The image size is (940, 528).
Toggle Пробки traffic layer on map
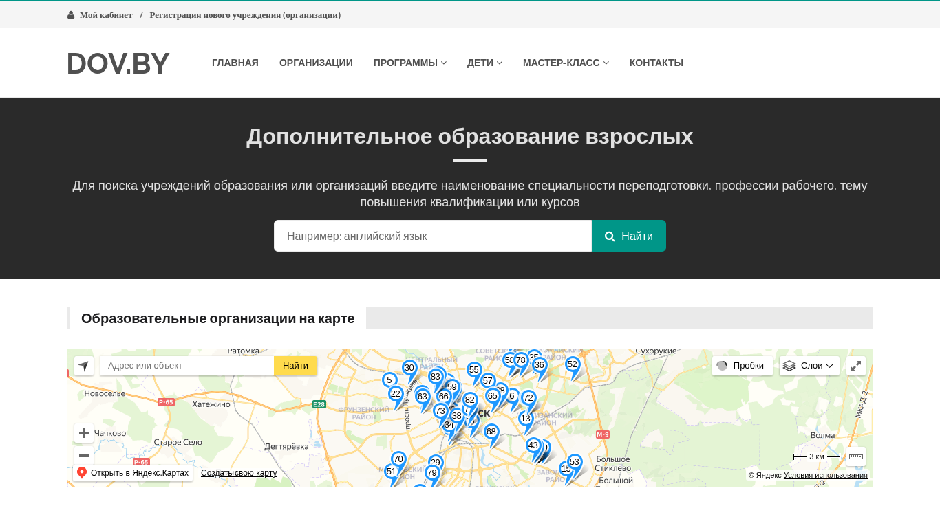click(x=743, y=366)
